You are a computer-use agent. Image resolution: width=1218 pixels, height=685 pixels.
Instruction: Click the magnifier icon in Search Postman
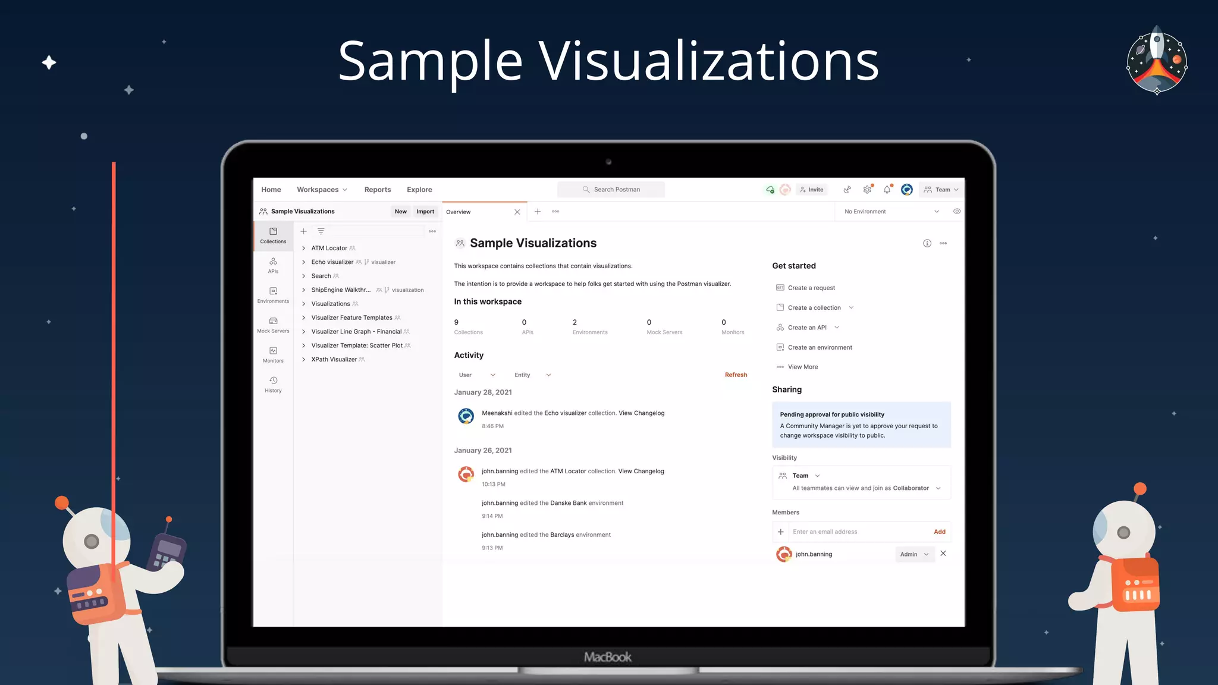click(x=586, y=190)
